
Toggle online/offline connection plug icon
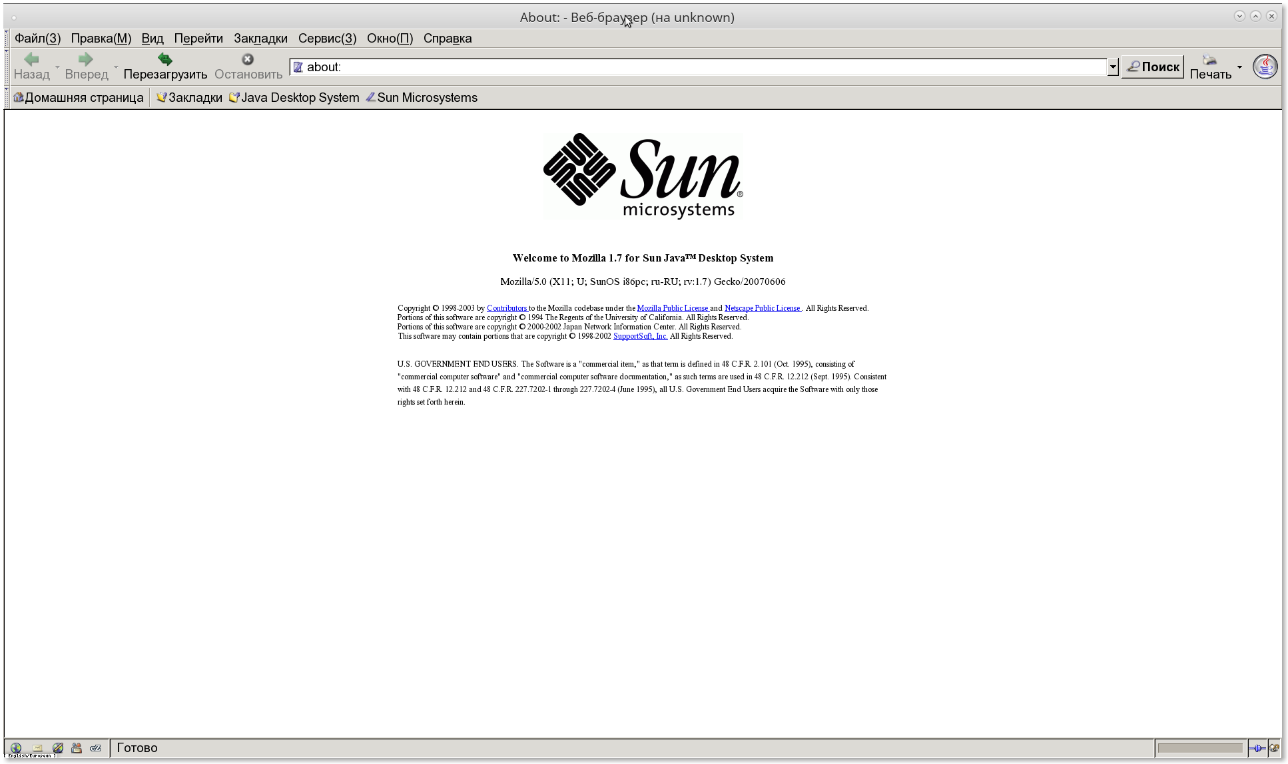[1256, 747]
